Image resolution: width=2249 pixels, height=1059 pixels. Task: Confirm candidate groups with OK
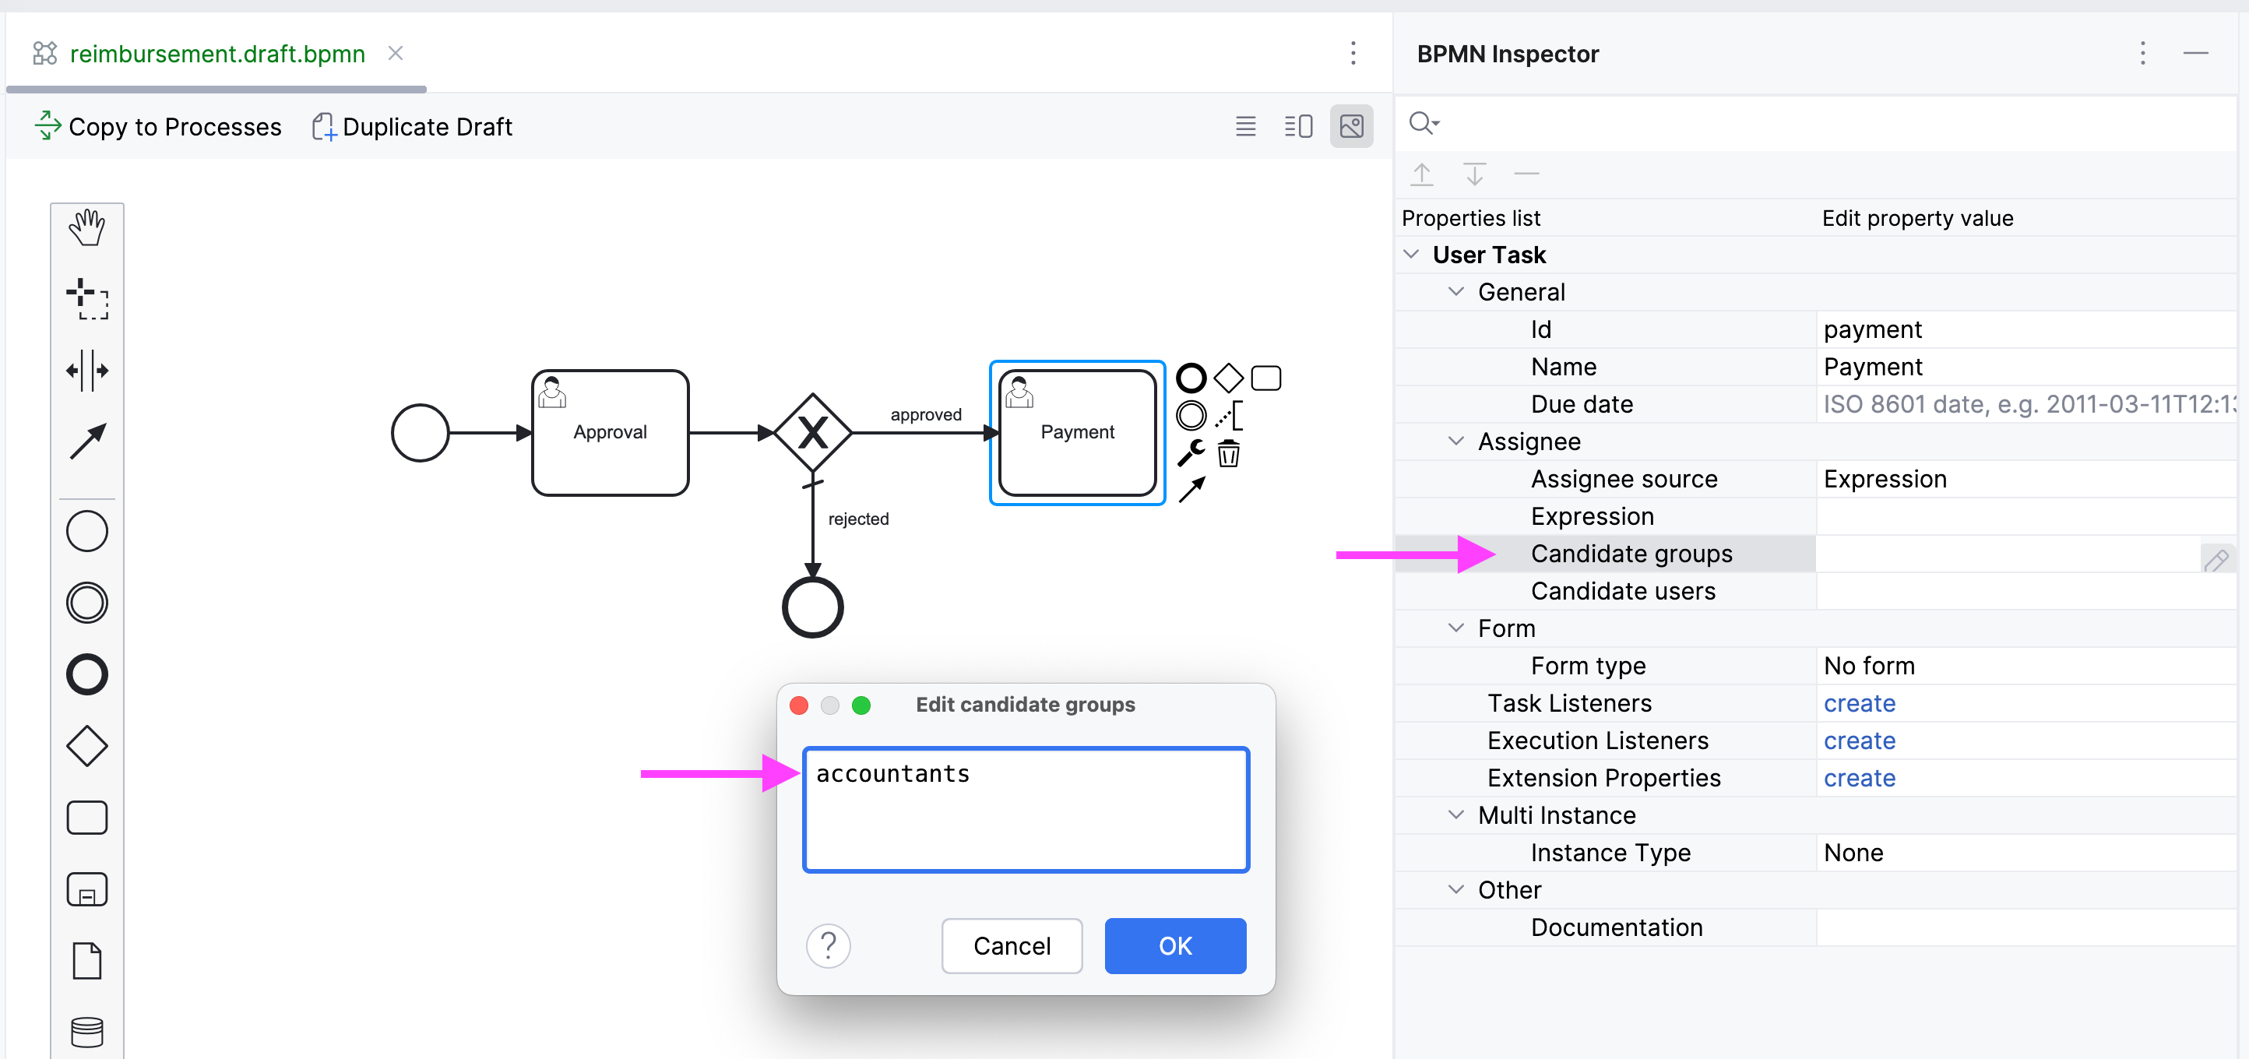tap(1174, 945)
